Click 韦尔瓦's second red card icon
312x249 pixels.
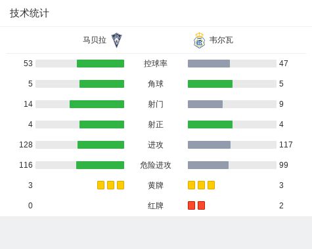201,205
